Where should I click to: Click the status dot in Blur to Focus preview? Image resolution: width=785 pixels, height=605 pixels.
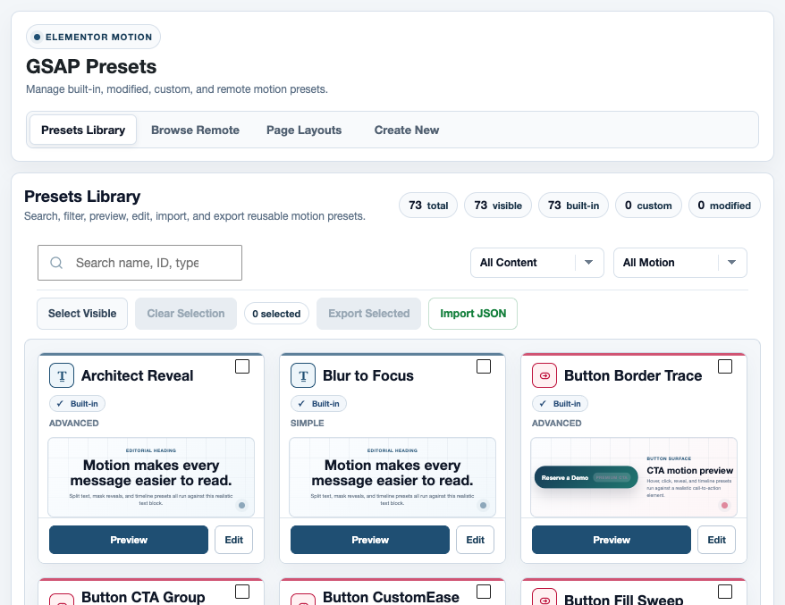pyautogui.click(x=483, y=506)
